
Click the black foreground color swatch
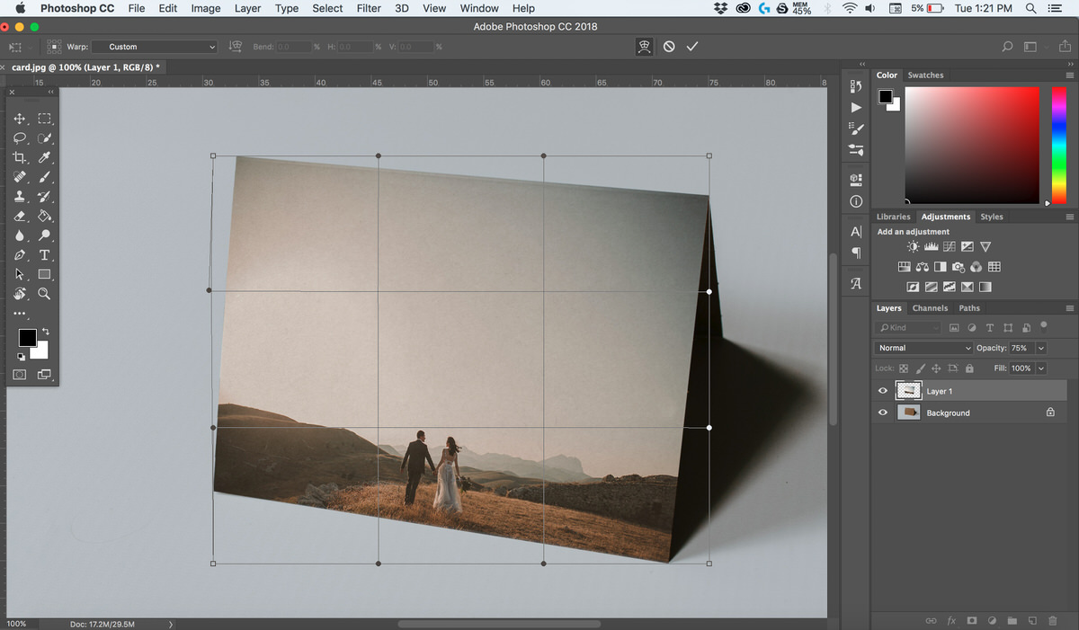pos(26,339)
